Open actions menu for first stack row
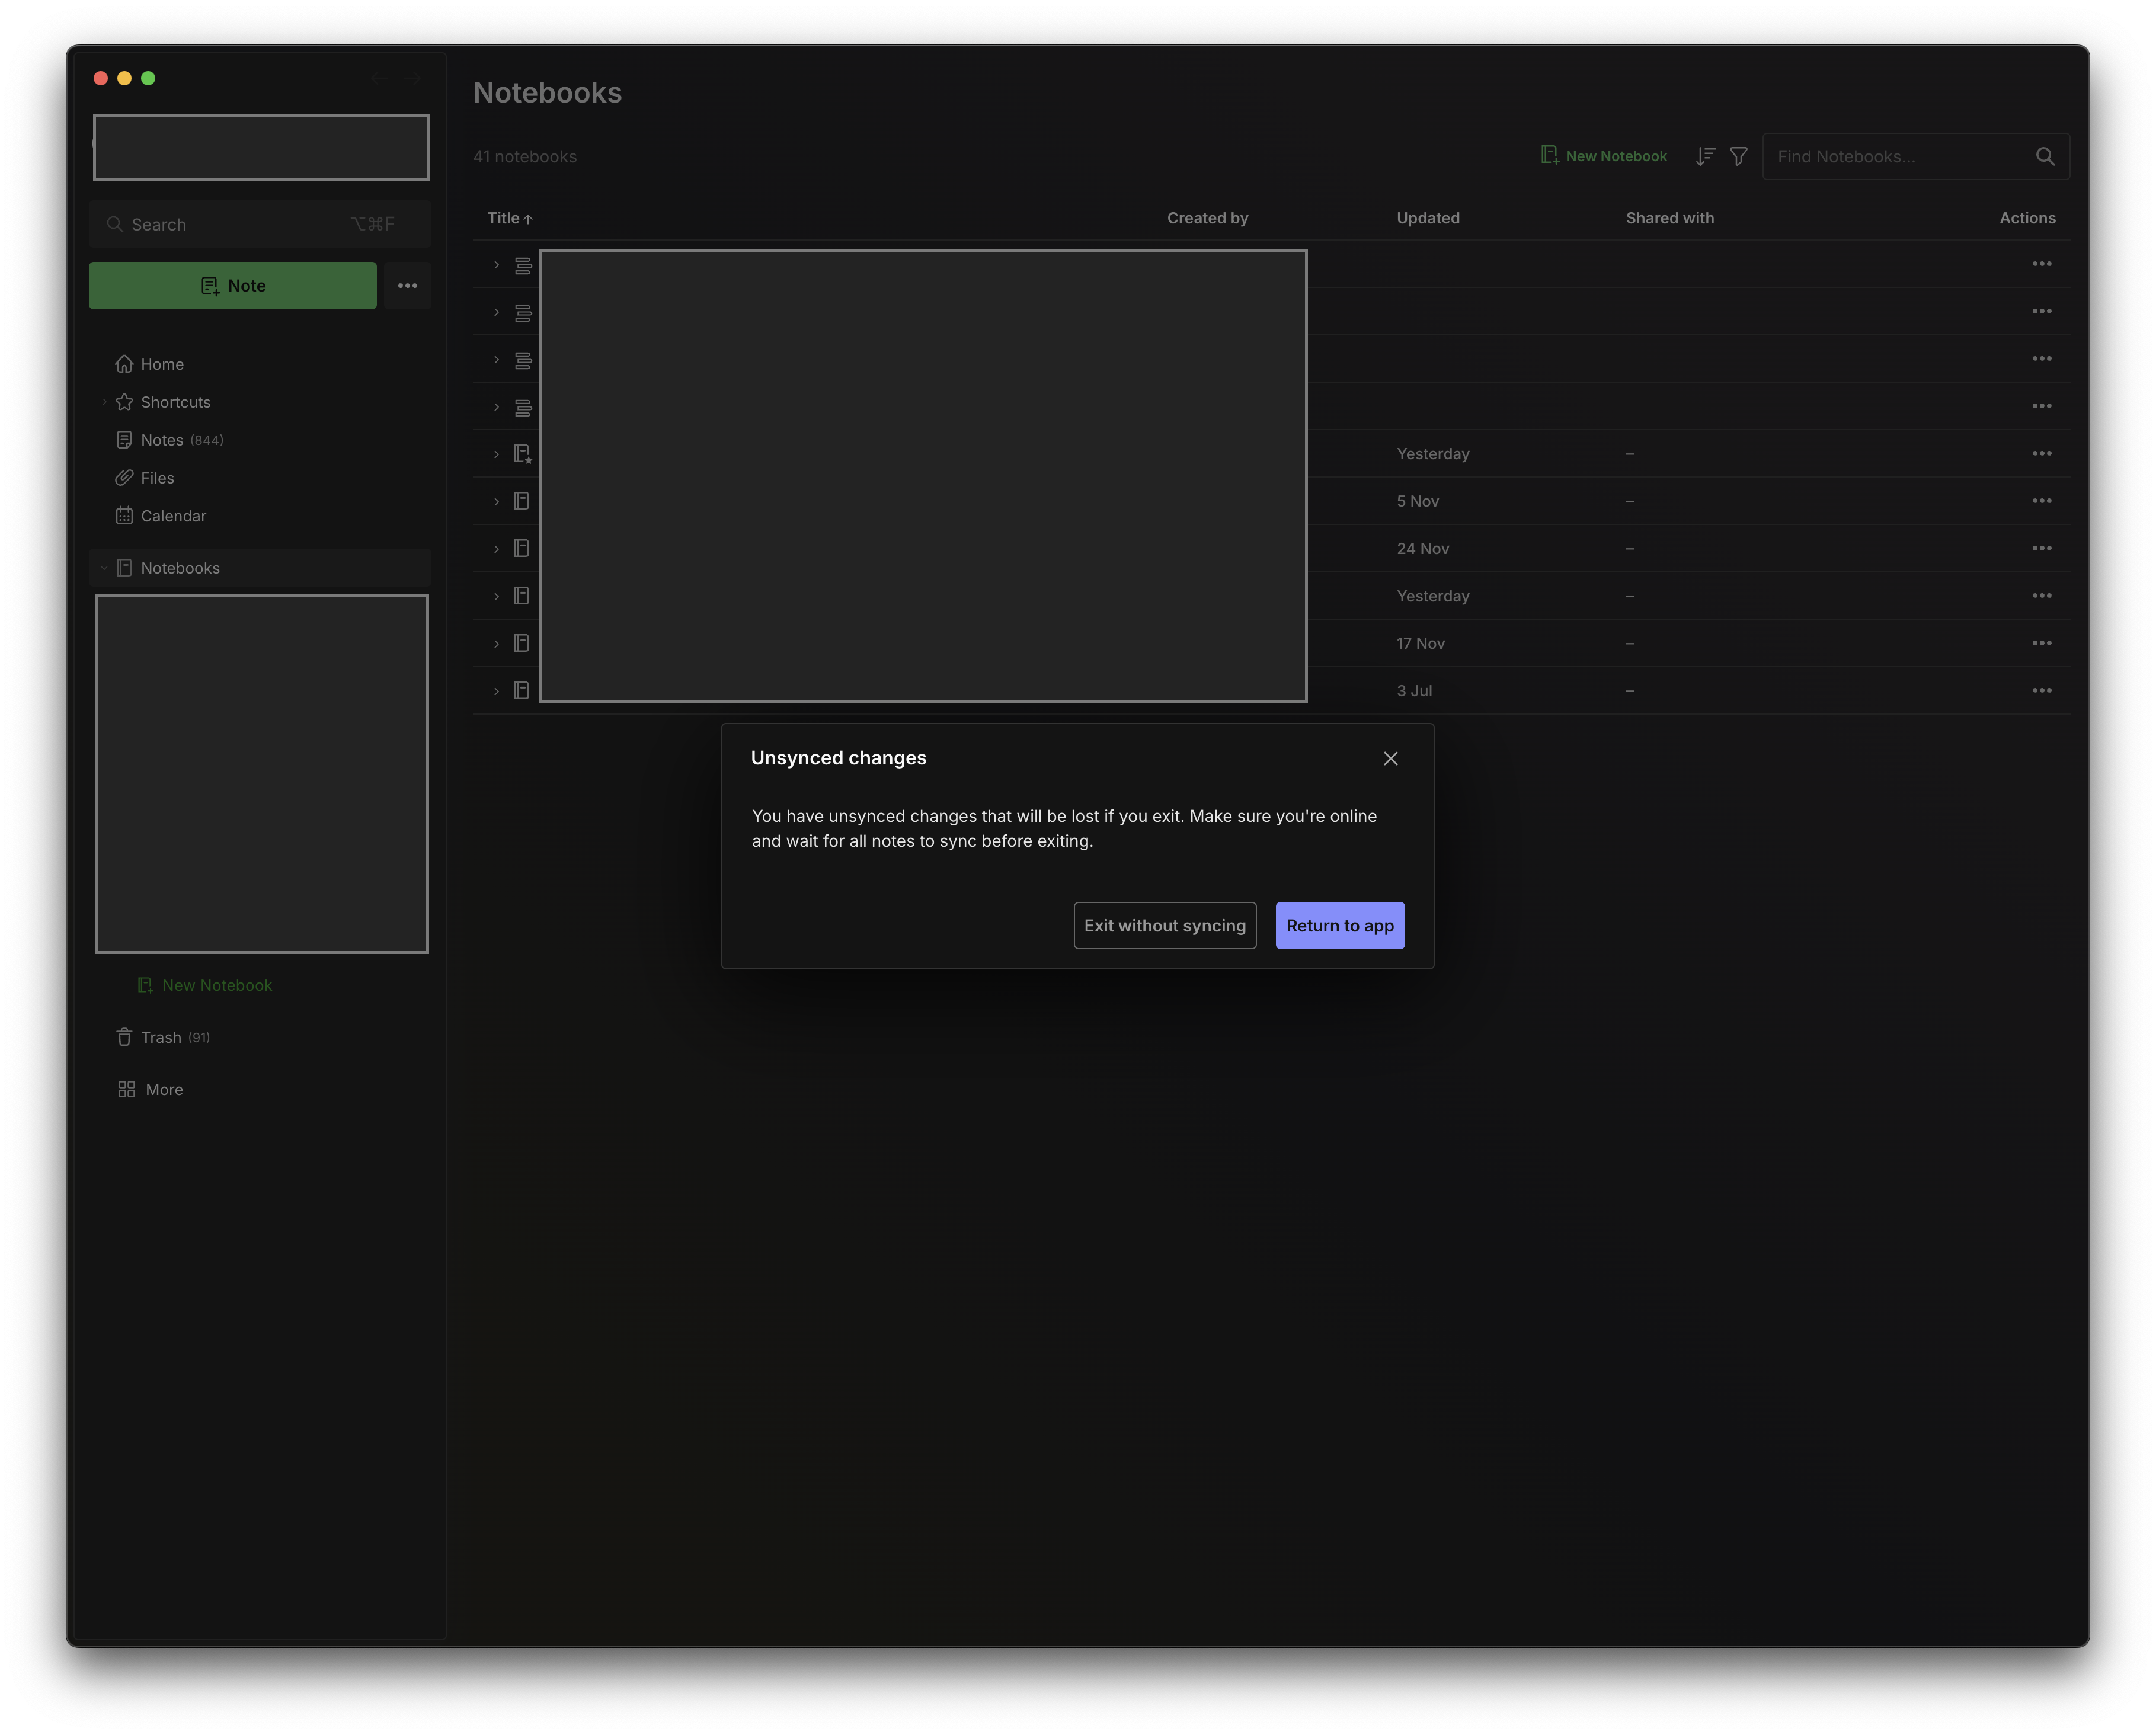 point(2041,264)
